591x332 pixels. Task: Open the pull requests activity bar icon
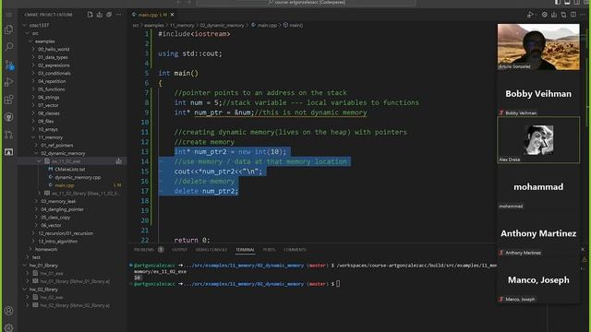click(8, 135)
